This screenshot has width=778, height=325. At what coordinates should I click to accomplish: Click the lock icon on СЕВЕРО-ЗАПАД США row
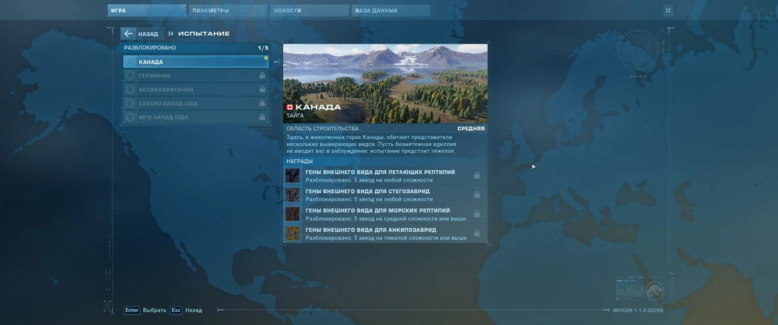(x=262, y=104)
